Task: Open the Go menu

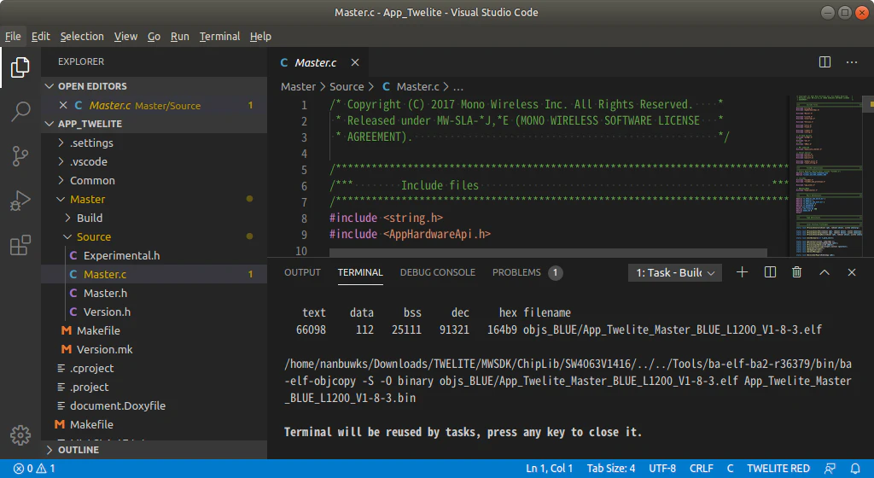Action: click(x=154, y=36)
